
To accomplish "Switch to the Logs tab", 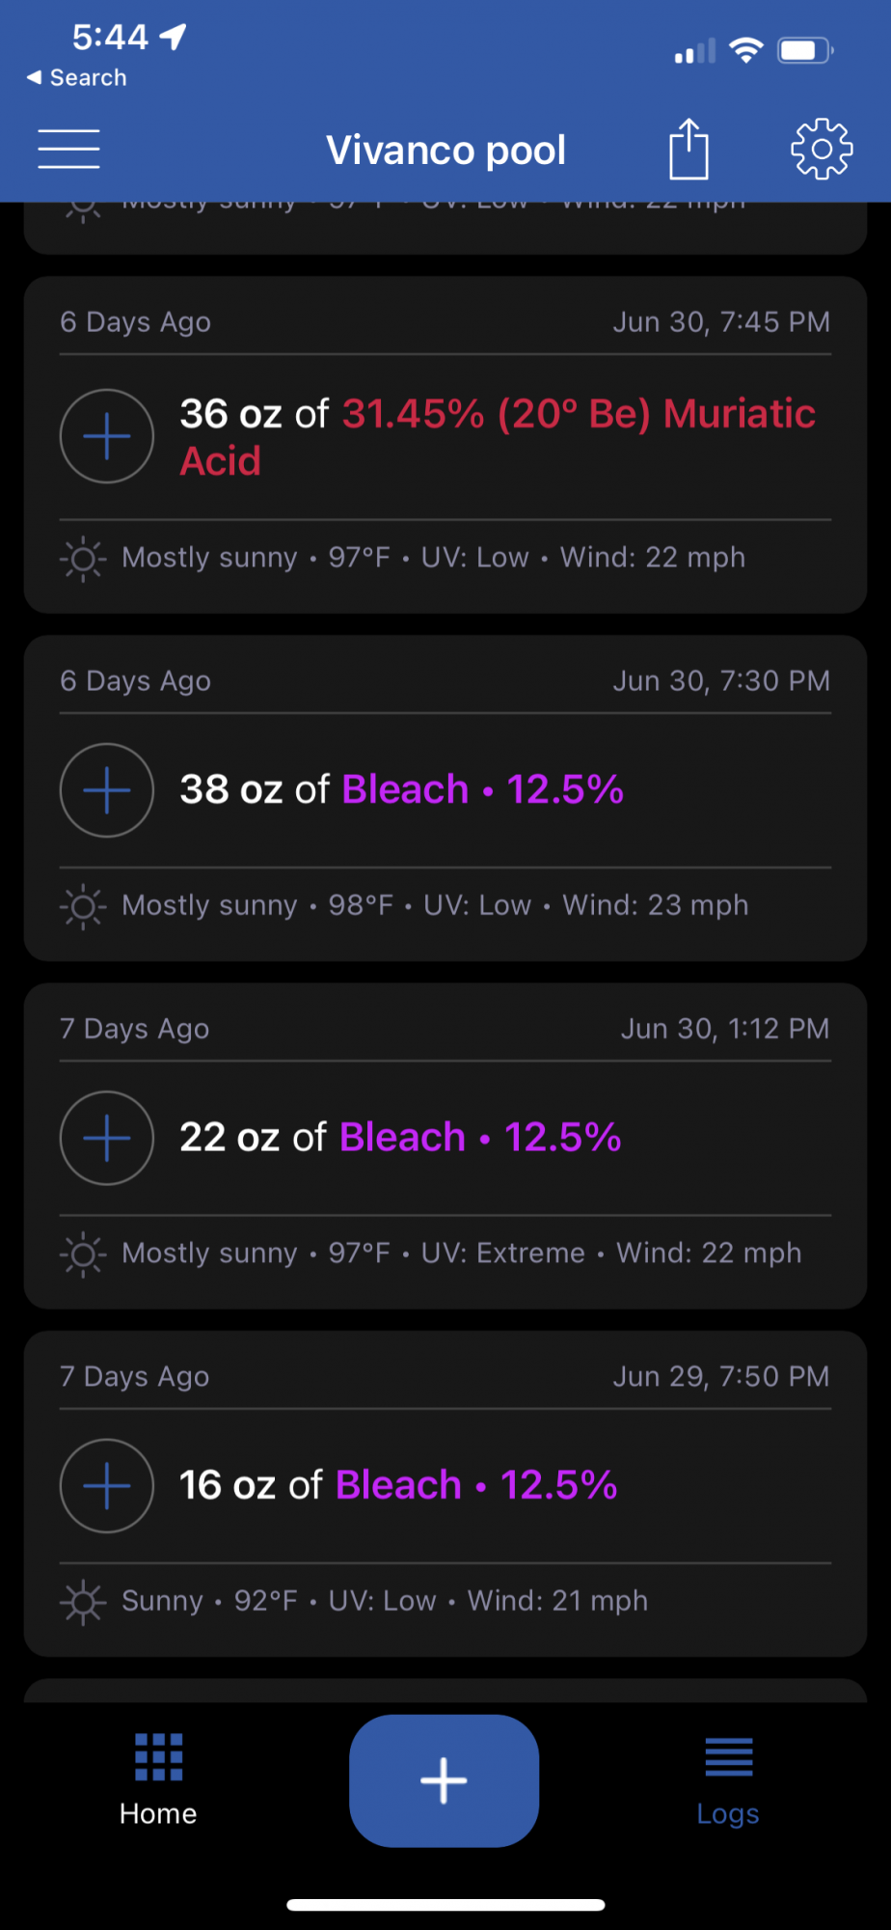I will tap(728, 1780).
